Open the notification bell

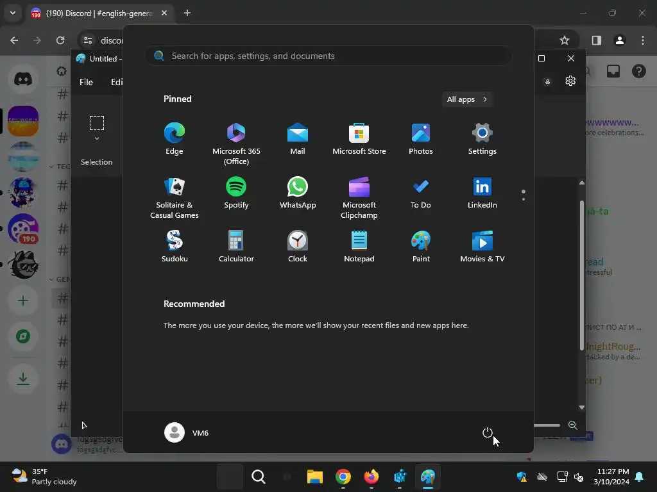640,477
